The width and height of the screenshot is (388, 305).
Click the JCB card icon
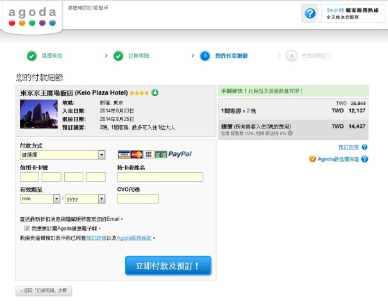tap(149, 154)
